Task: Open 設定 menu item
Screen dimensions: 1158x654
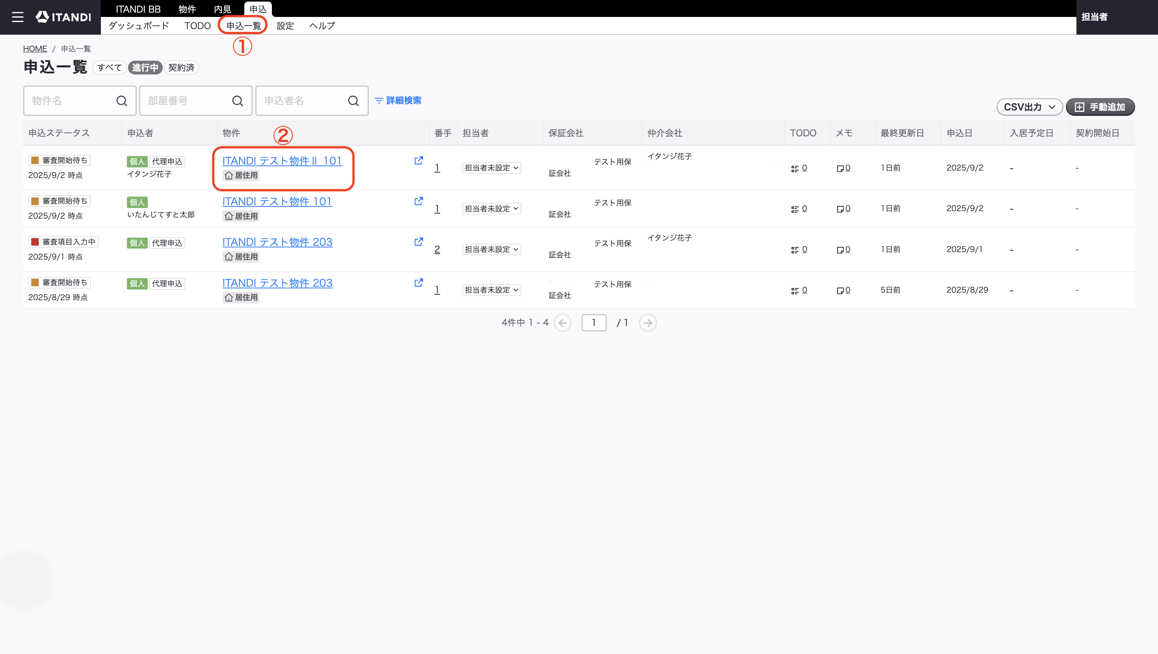Action: click(285, 26)
